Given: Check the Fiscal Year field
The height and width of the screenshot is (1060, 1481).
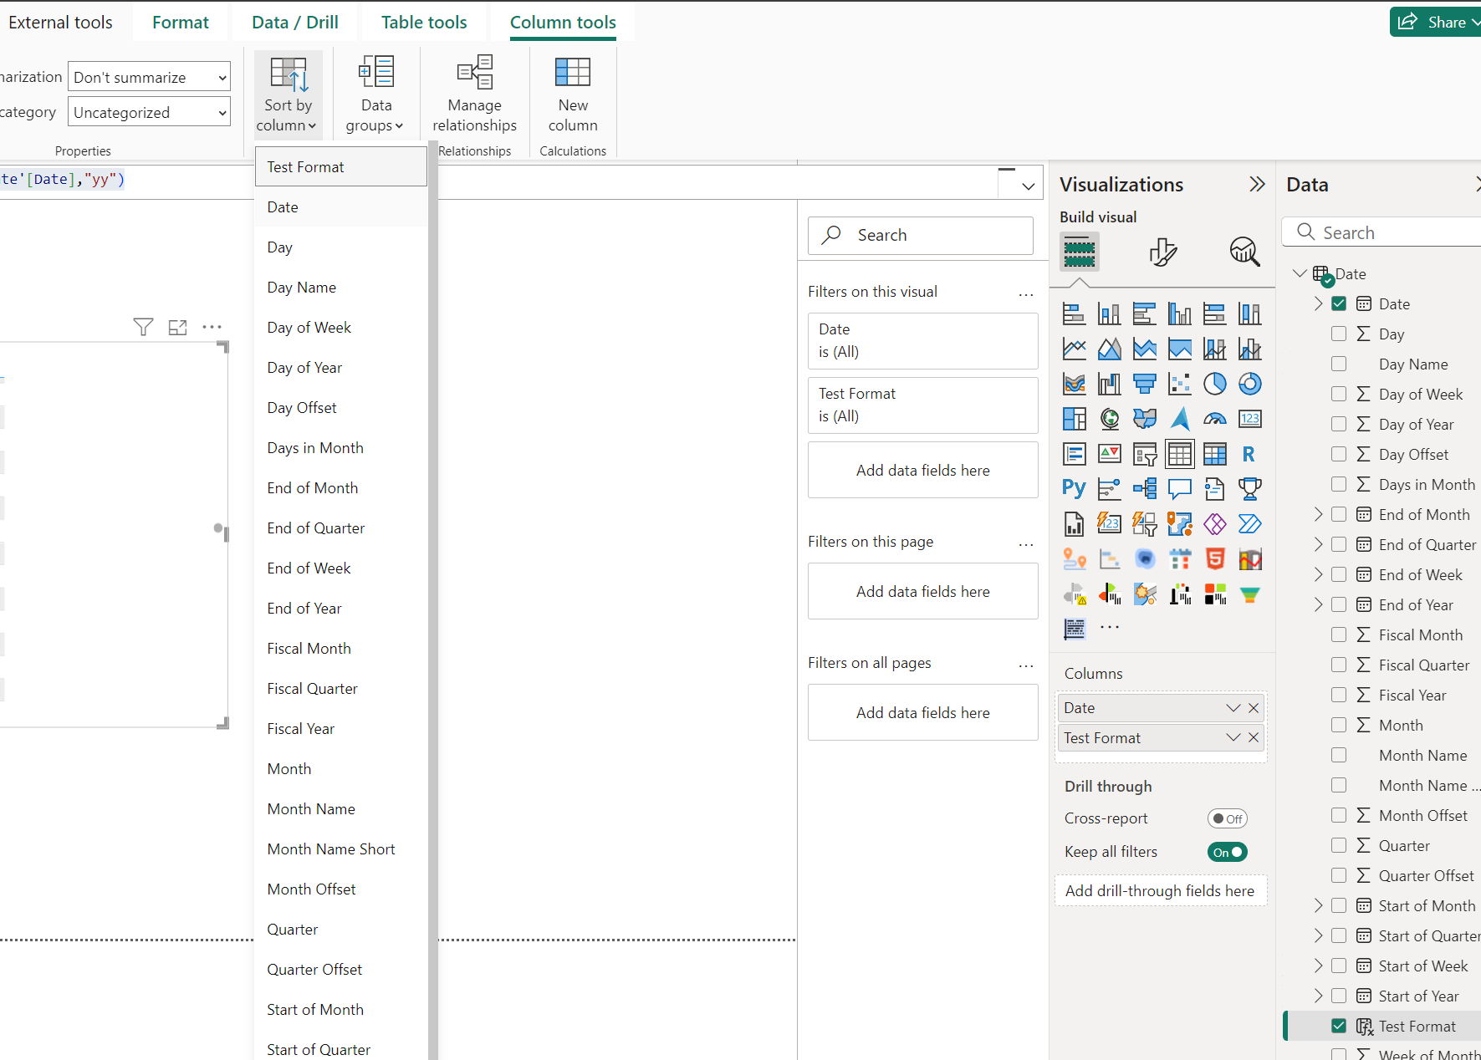Looking at the screenshot, I should tap(1339, 695).
